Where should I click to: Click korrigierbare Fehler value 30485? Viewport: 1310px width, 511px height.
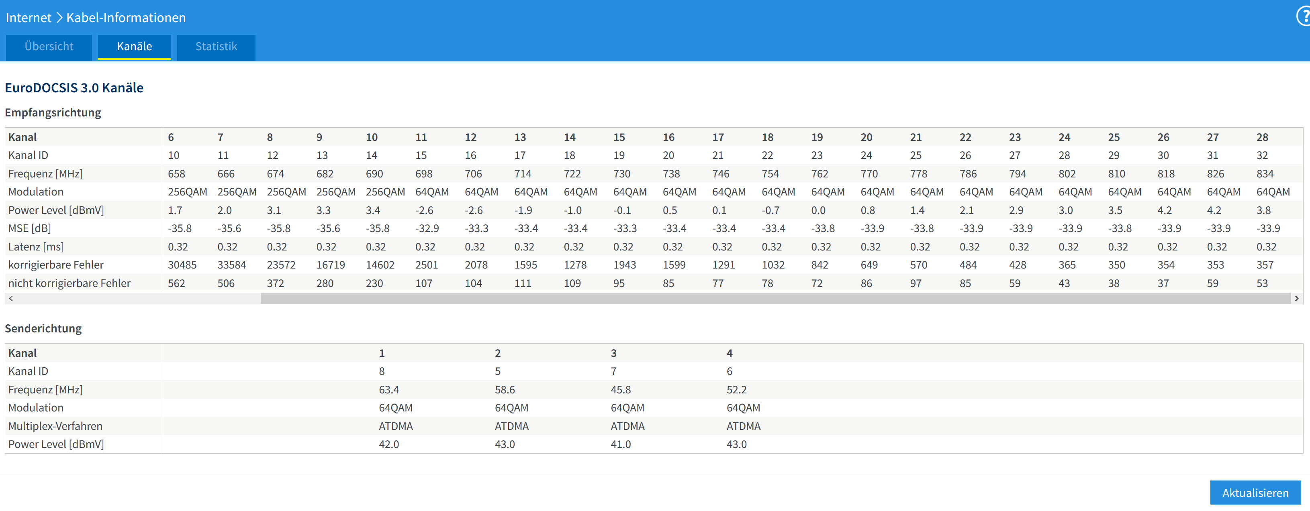pos(182,265)
